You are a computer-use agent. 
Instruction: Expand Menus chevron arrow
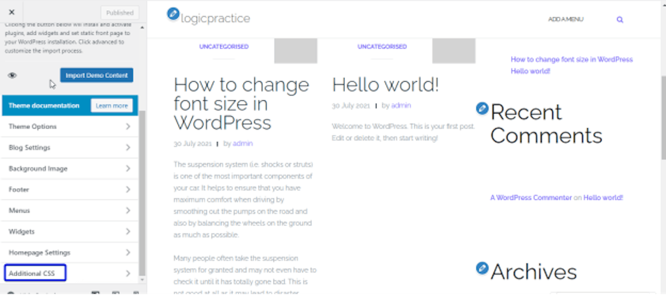pyautogui.click(x=128, y=211)
